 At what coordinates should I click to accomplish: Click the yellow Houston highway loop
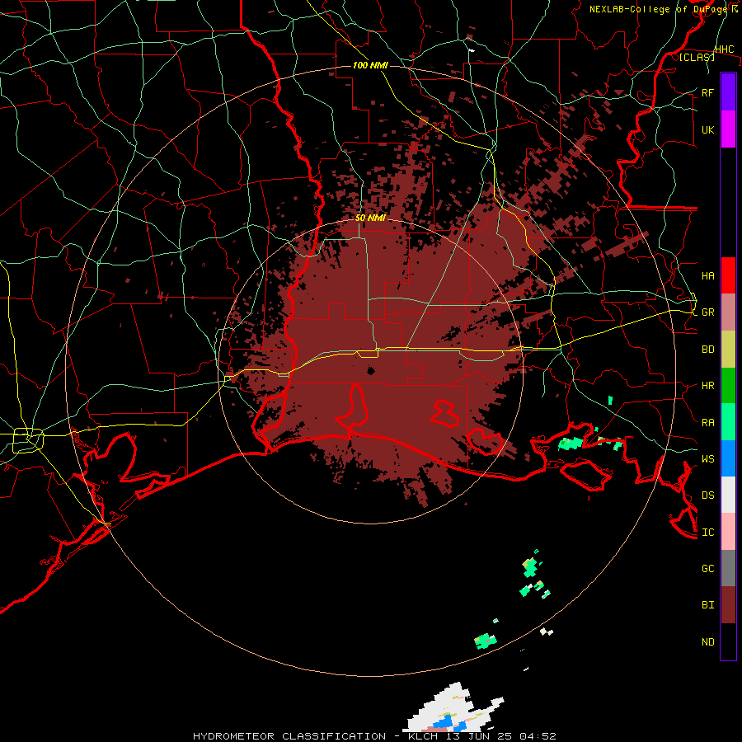point(28,440)
